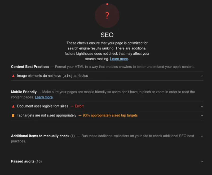Expand additional items to manually check chevron

pyautogui.click(x=202, y=136)
